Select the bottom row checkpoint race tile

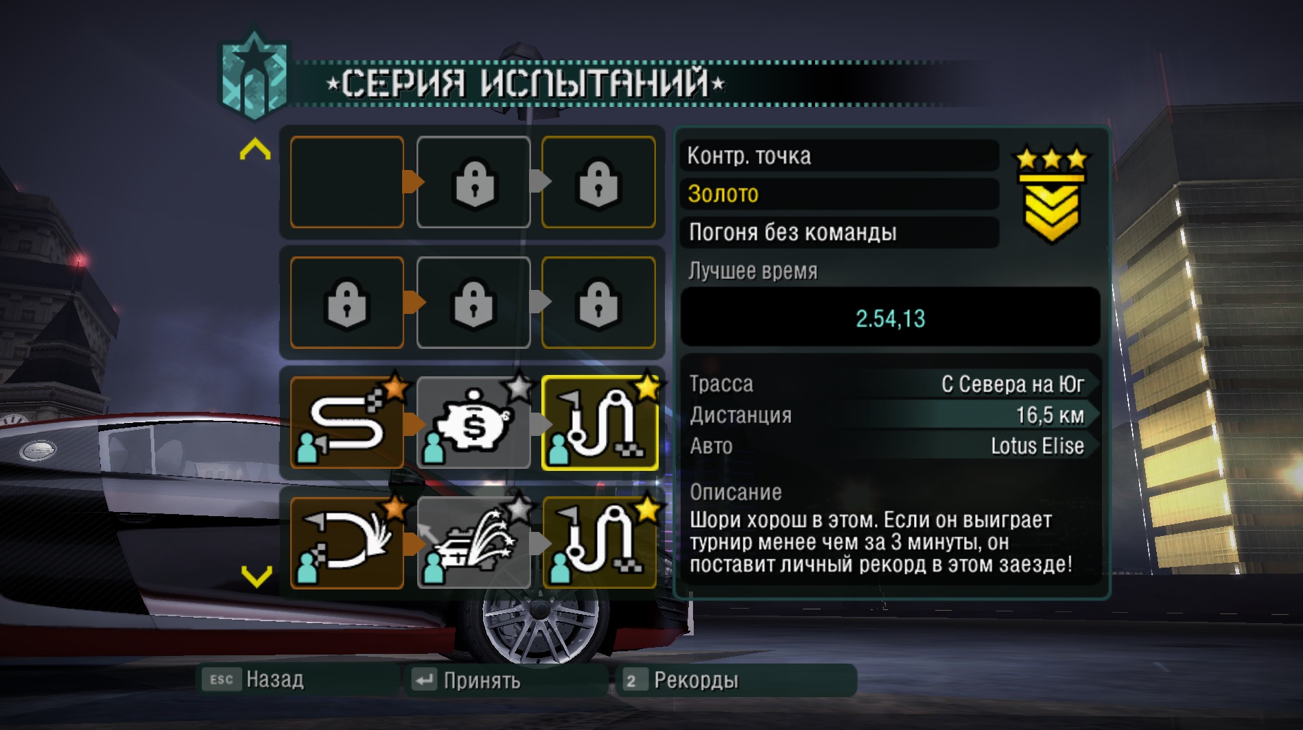[600, 543]
